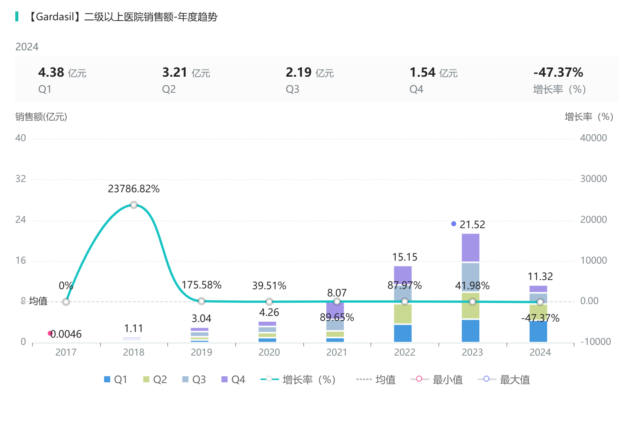634x422 pixels.
Task: Toggle the Q4 series in the legend
Action: point(233,380)
